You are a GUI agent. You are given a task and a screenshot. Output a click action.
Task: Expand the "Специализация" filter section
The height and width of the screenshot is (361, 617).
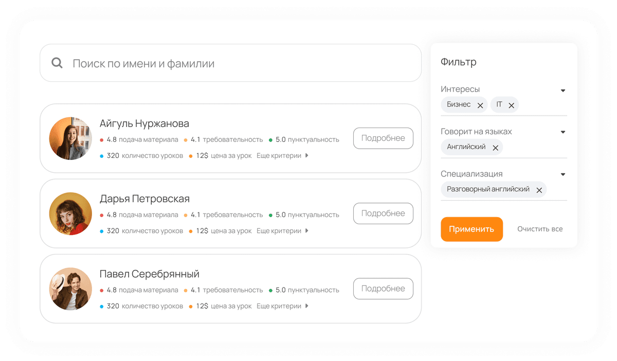pyautogui.click(x=562, y=174)
